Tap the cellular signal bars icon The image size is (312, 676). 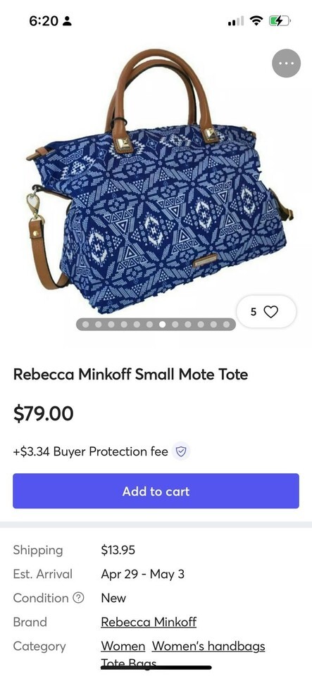tap(236, 20)
